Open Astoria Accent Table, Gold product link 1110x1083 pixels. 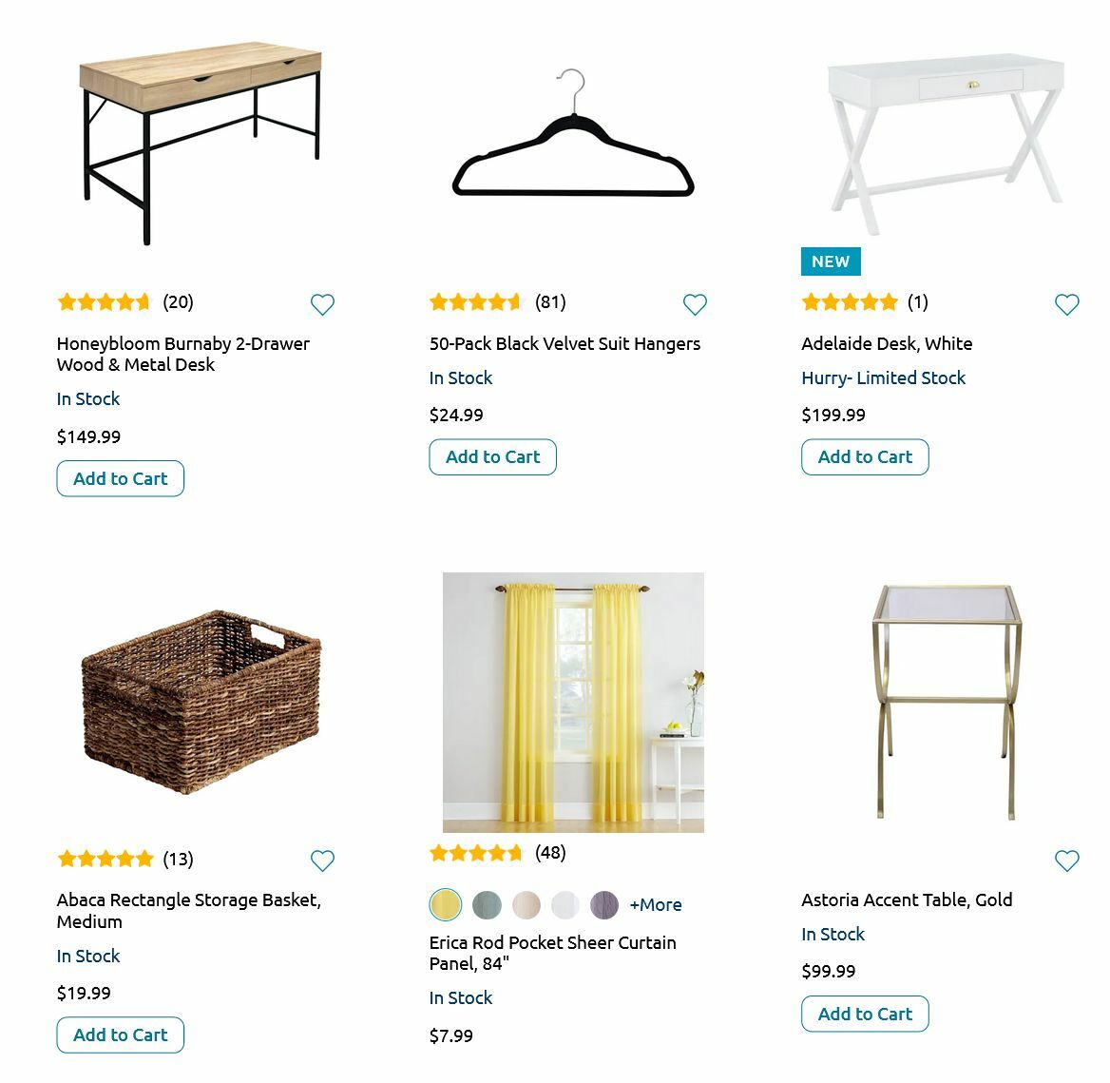pyautogui.click(x=907, y=899)
